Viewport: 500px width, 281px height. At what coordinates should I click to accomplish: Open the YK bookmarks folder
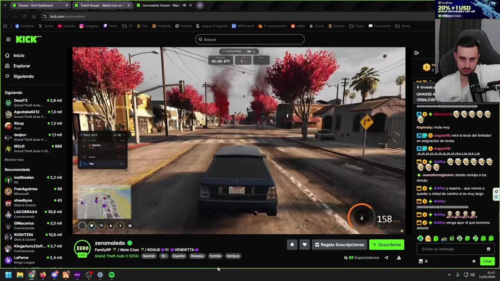click(127, 26)
